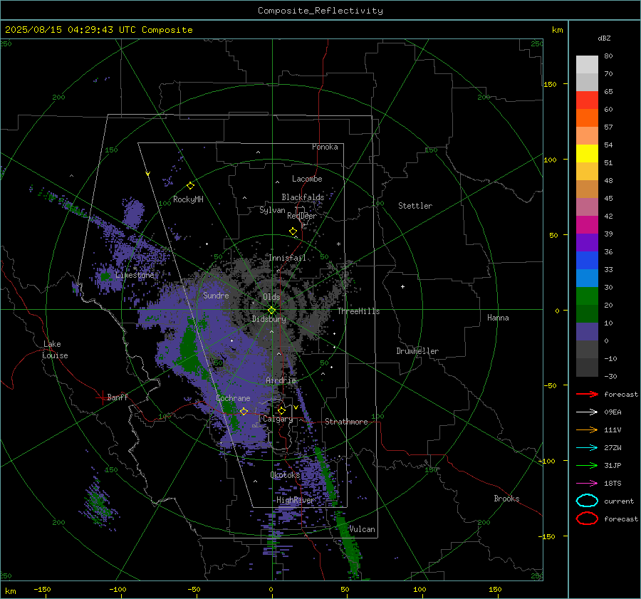Click the yellow diamond marker under Cochrane
The image size is (641, 599).
(x=244, y=411)
